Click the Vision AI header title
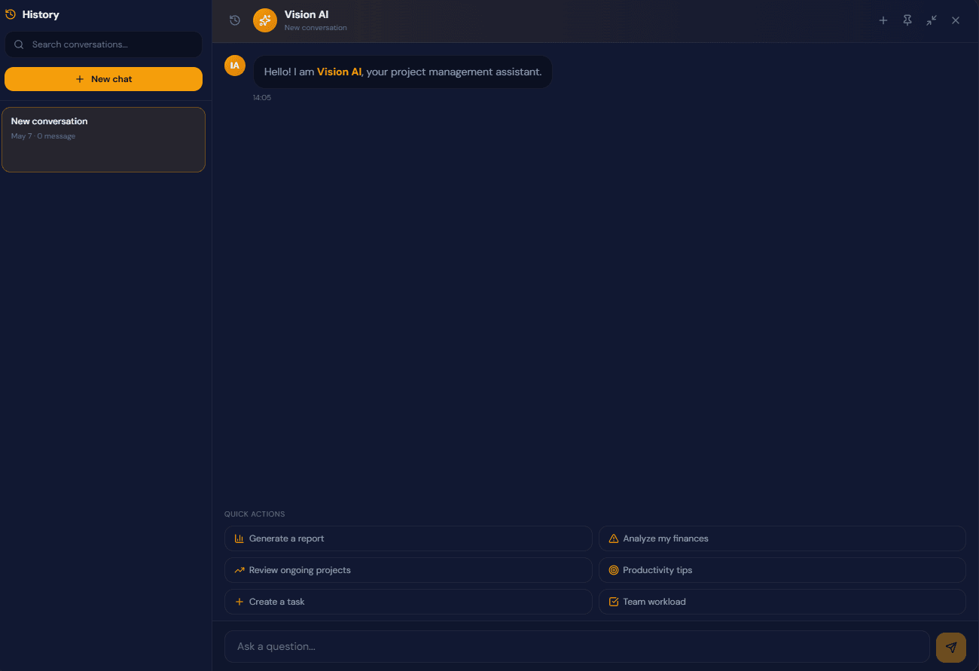The width and height of the screenshot is (979, 671). click(x=307, y=14)
